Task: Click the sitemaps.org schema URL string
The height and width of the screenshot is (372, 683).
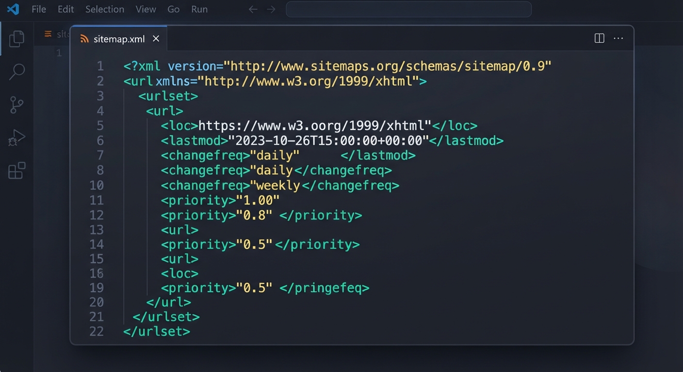Action: pyautogui.click(x=387, y=66)
